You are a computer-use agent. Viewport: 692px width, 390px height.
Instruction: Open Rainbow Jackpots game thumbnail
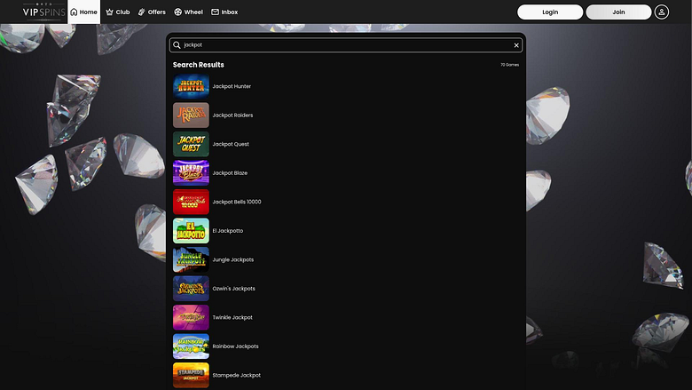point(191,346)
